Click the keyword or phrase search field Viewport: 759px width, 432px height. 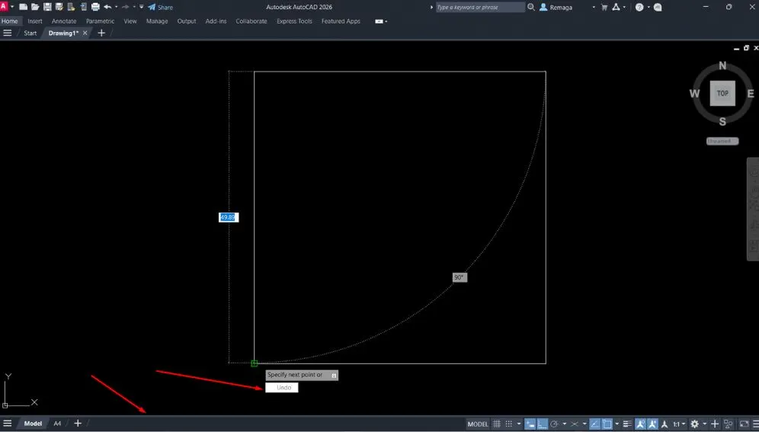click(480, 7)
